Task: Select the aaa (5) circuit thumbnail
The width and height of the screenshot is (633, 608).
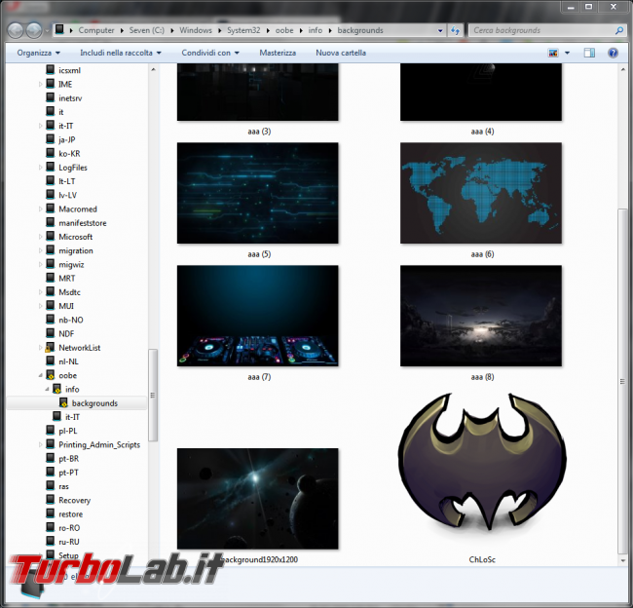Action: tap(257, 193)
